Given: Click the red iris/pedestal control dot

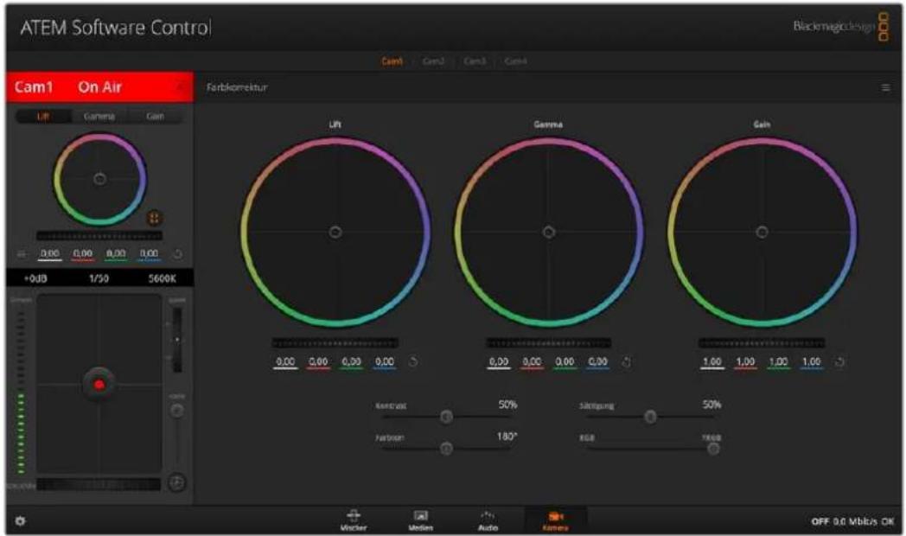Looking at the screenshot, I should click(99, 384).
